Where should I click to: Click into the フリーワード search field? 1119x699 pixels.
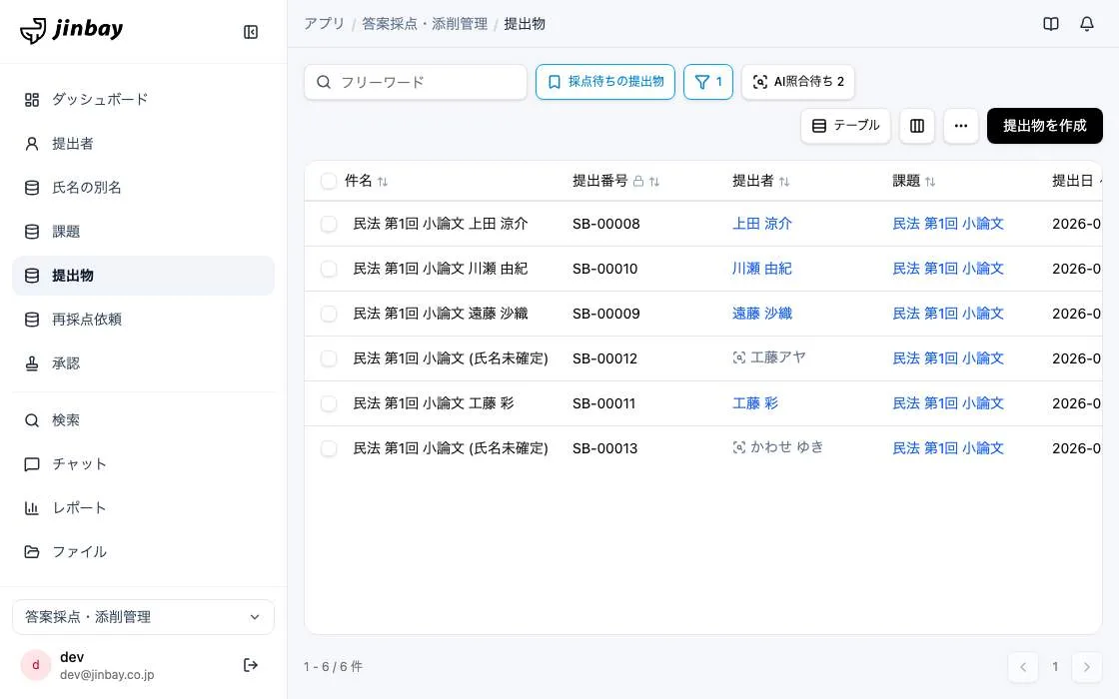coord(416,82)
